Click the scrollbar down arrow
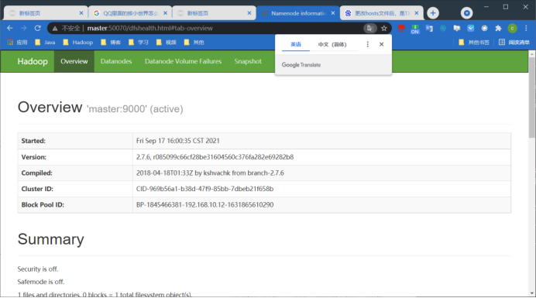536x298 pixels. point(531,293)
